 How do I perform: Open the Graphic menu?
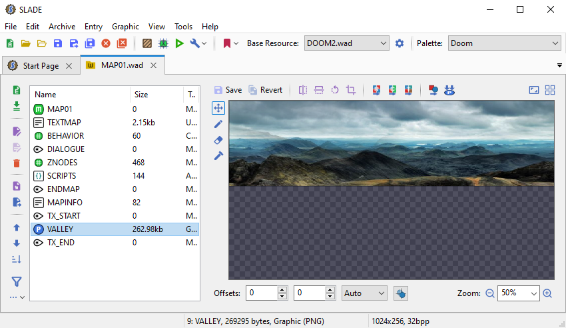(125, 27)
